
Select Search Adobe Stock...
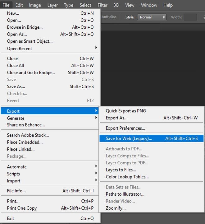pos(50,135)
